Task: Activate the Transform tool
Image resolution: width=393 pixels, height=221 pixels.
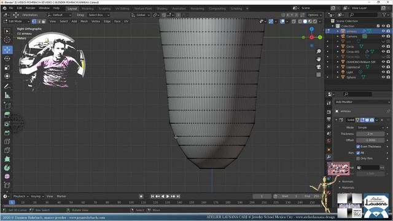Action: [x=7, y=76]
